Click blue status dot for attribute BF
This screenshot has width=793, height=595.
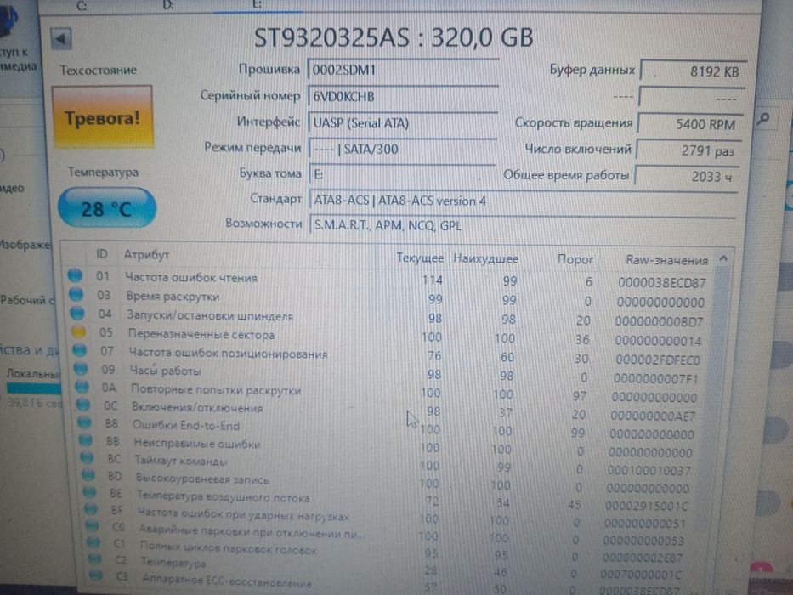(x=91, y=509)
